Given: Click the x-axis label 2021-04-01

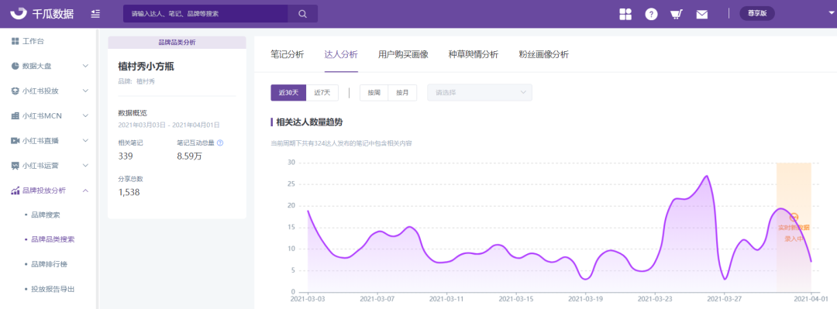Looking at the screenshot, I should click(x=811, y=300).
